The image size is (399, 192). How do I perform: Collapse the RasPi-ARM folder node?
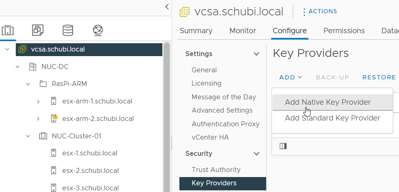pos(28,84)
